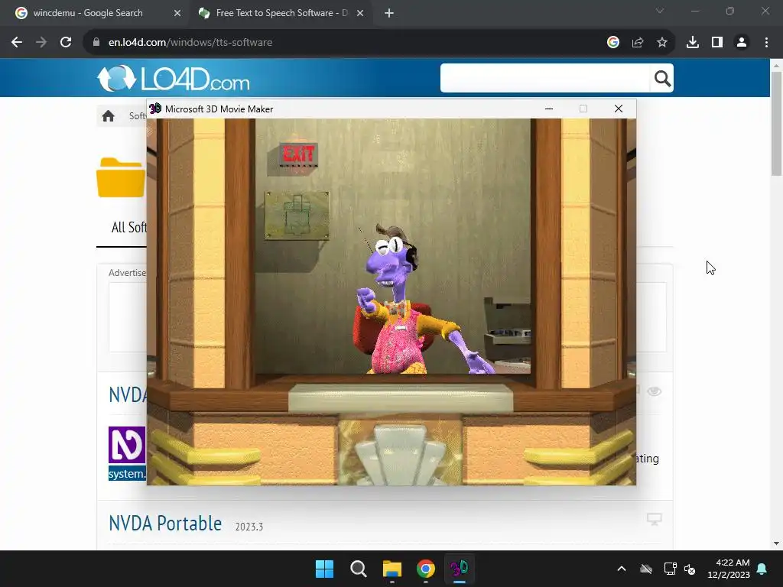The image size is (783, 587).
Task: Click the Google icon in the address bar
Action: [613, 43]
